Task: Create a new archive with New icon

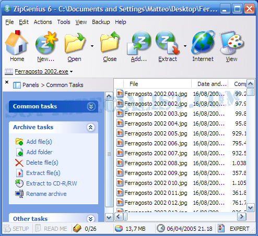Action: click(x=46, y=43)
